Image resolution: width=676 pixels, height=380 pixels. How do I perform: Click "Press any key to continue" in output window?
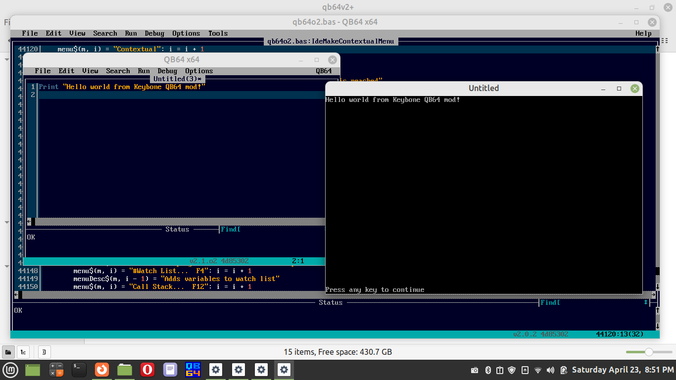pyautogui.click(x=375, y=289)
